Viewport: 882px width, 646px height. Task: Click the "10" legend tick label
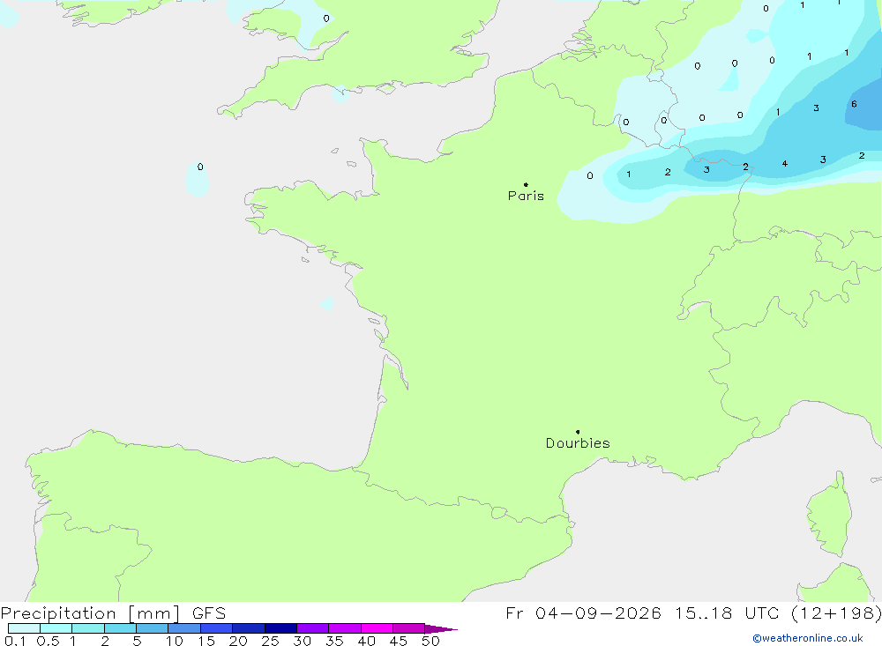(175, 641)
